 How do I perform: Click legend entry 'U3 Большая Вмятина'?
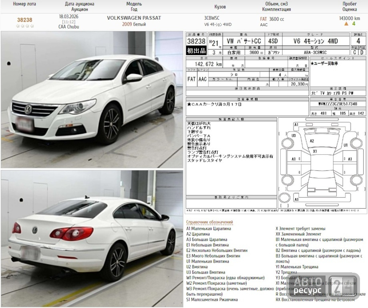[206, 272]
